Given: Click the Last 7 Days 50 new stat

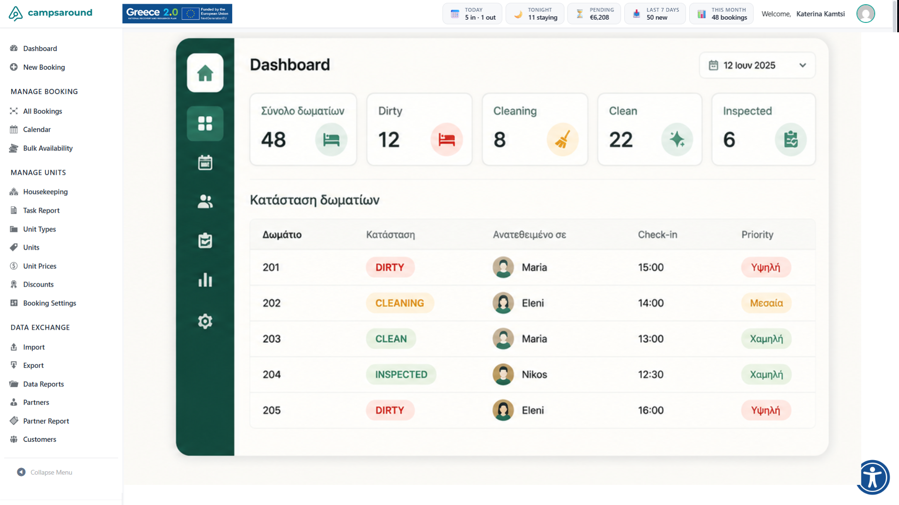Looking at the screenshot, I should [x=655, y=14].
